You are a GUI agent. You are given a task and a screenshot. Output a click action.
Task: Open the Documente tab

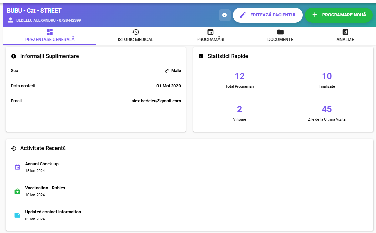tap(280, 36)
